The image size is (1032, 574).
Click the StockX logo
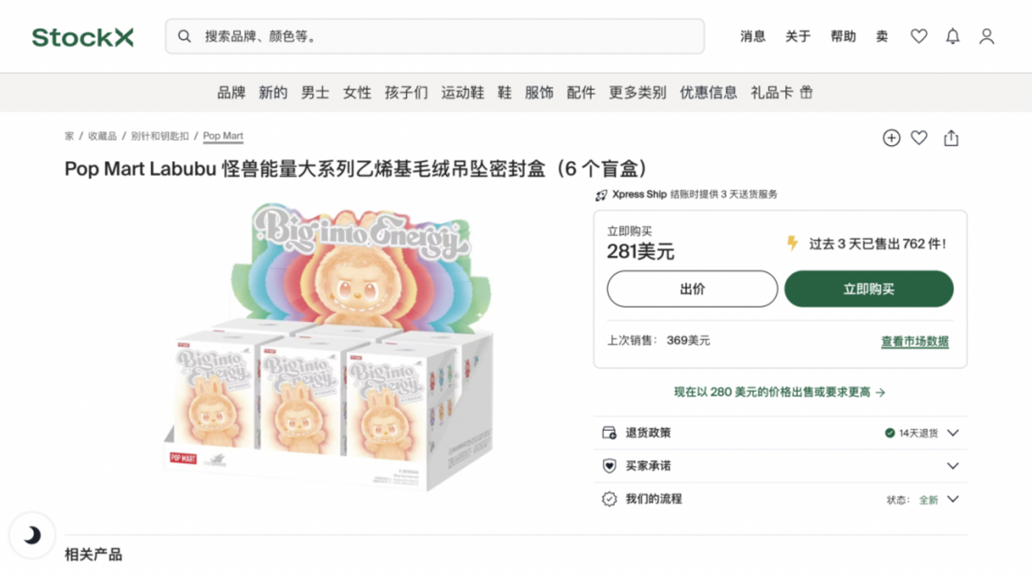point(83,37)
